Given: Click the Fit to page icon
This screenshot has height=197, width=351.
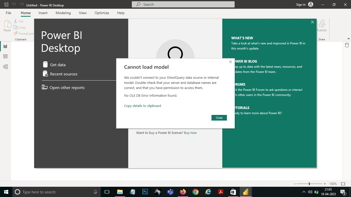Looking at the screenshot, I should [343, 184].
